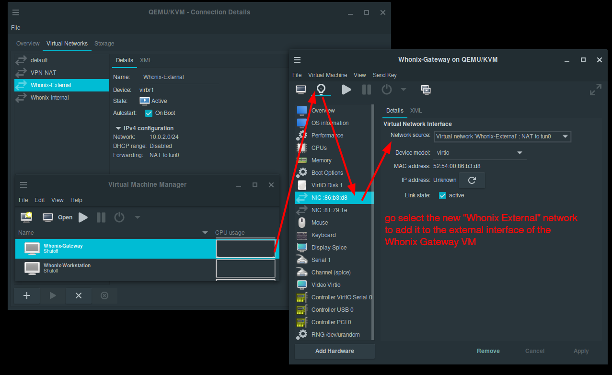Open XML tab in Whonix-Gateway window
This screenshot has height=375, width=612.
416,111
